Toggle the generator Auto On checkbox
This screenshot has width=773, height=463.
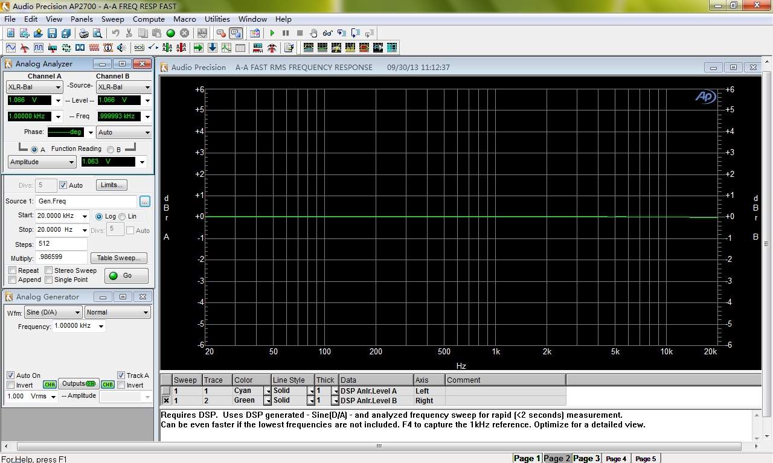(10, 375)
